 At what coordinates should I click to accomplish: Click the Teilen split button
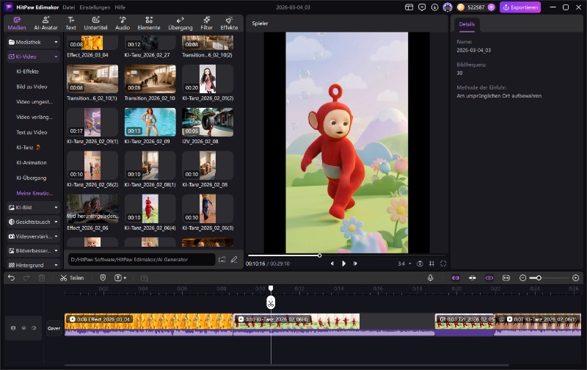[72, 278]
